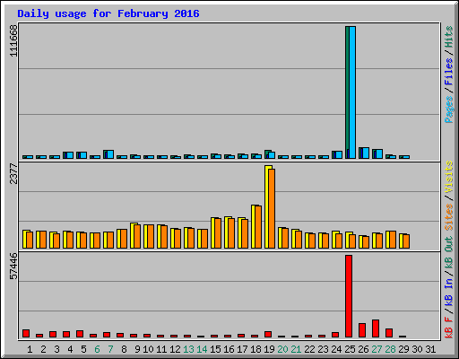The image size is (459, 359).
Task: Click the tall red kB bar on day 25
Action: (349, 296)
